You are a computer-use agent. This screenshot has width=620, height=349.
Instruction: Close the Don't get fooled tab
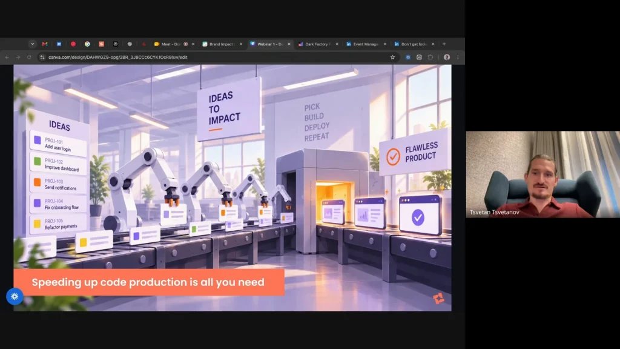[433, 44]
